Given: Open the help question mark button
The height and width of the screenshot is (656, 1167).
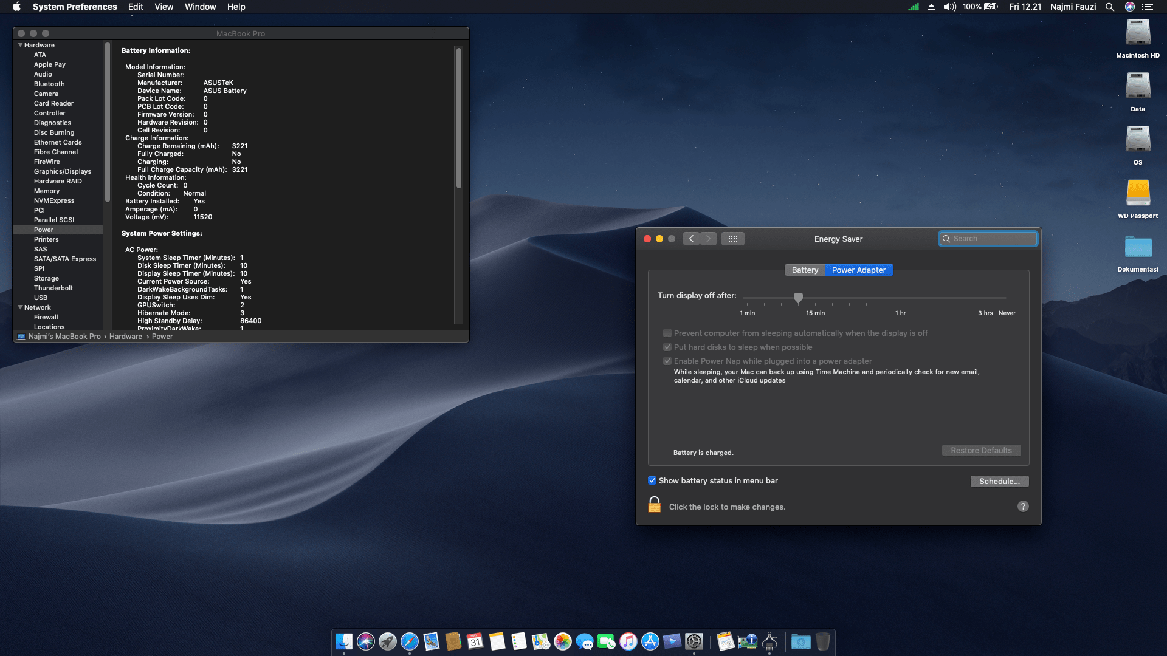Looking at the screenshot, I should [1023, 507].
